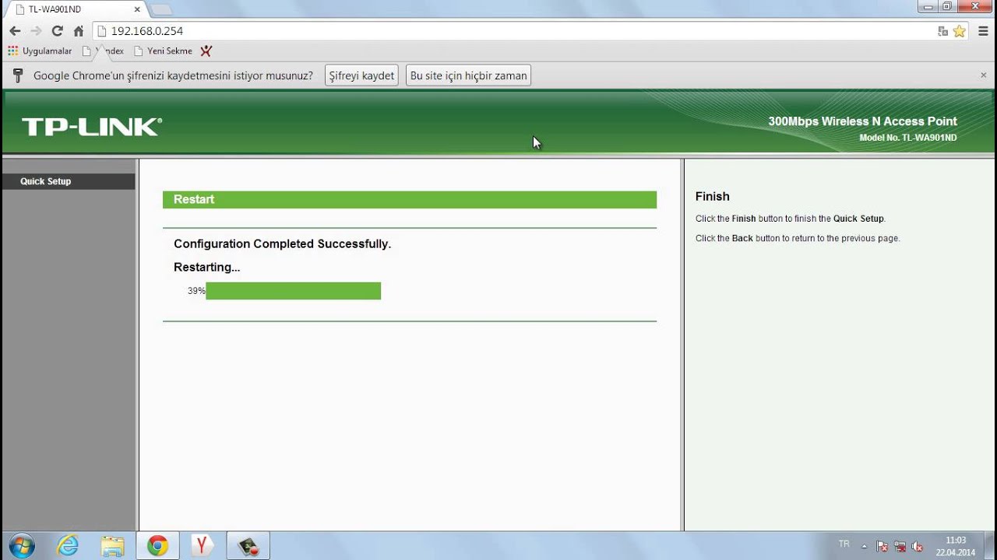Viewport: 997px width, 560px height.
Task: Dismiss the save password bar with X
Action: 983,75
